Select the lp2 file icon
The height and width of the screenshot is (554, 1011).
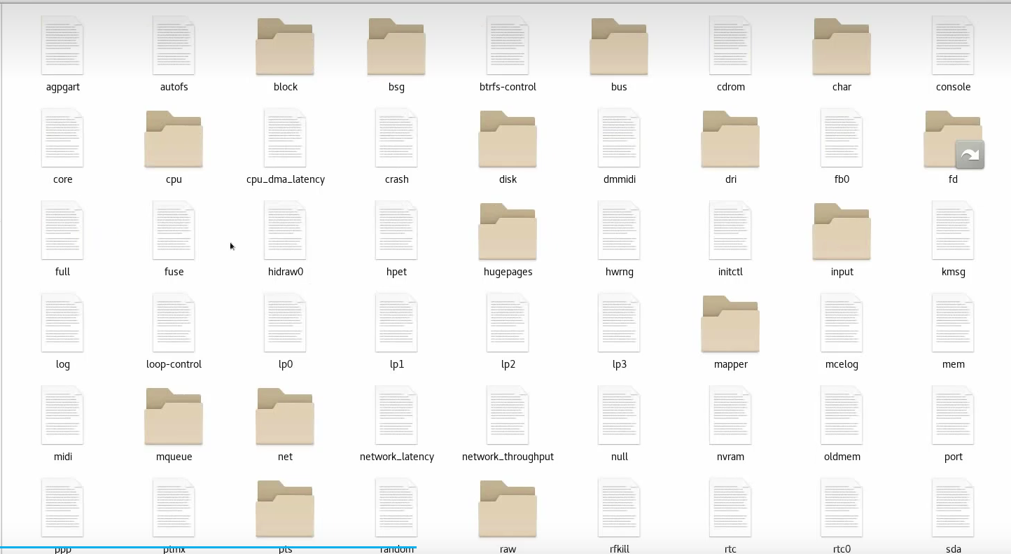[508, 323]
